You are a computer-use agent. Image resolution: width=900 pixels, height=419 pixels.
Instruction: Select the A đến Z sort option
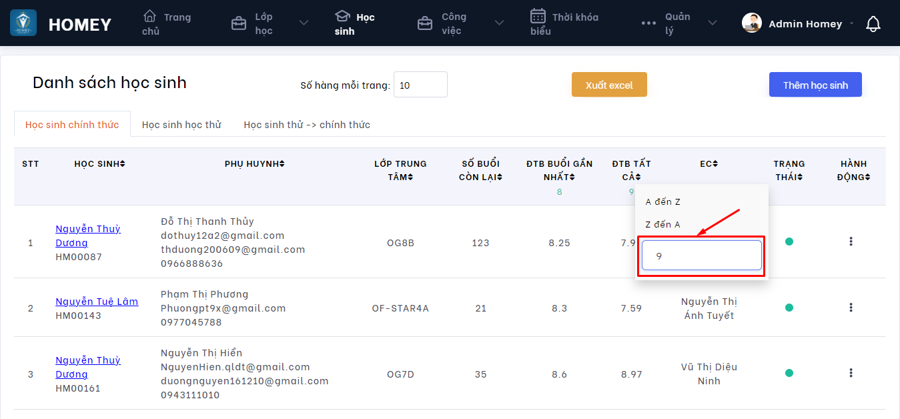coord(663,201)
